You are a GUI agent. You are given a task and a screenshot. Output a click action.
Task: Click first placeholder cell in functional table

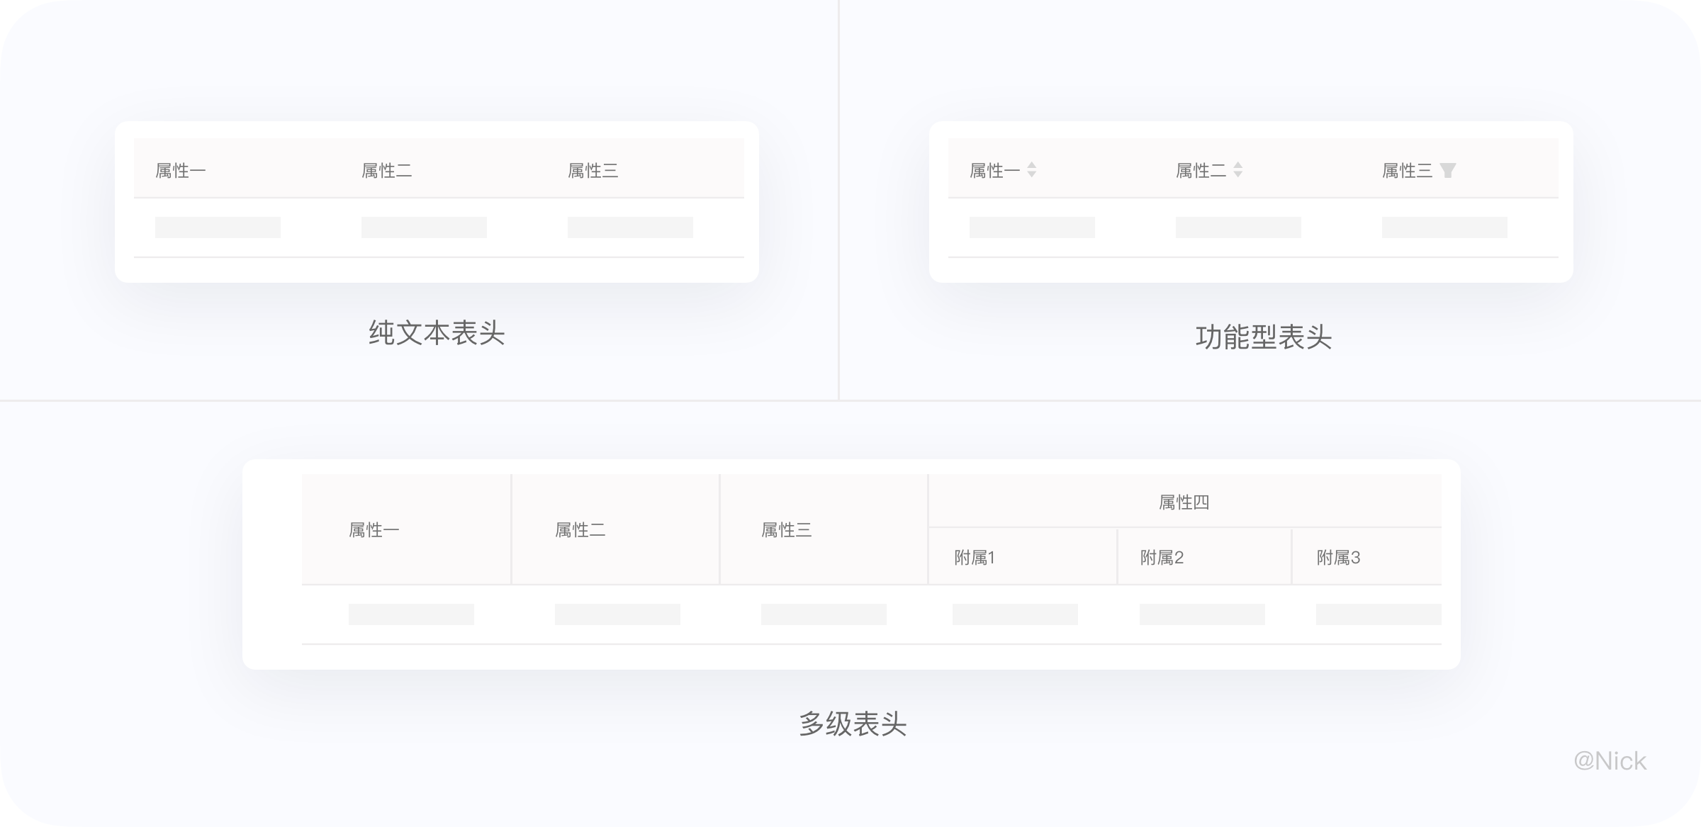pyautogui.click(x=1032, y=227)
